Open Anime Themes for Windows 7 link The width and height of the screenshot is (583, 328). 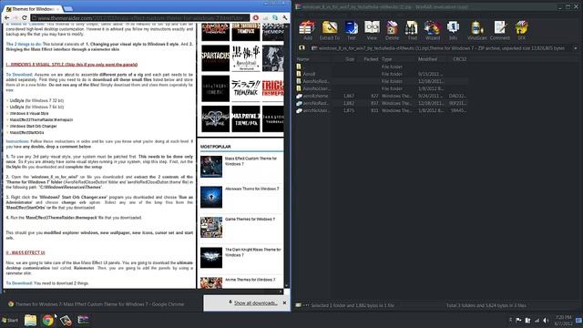pyautogui.click(x=250, y=280)
